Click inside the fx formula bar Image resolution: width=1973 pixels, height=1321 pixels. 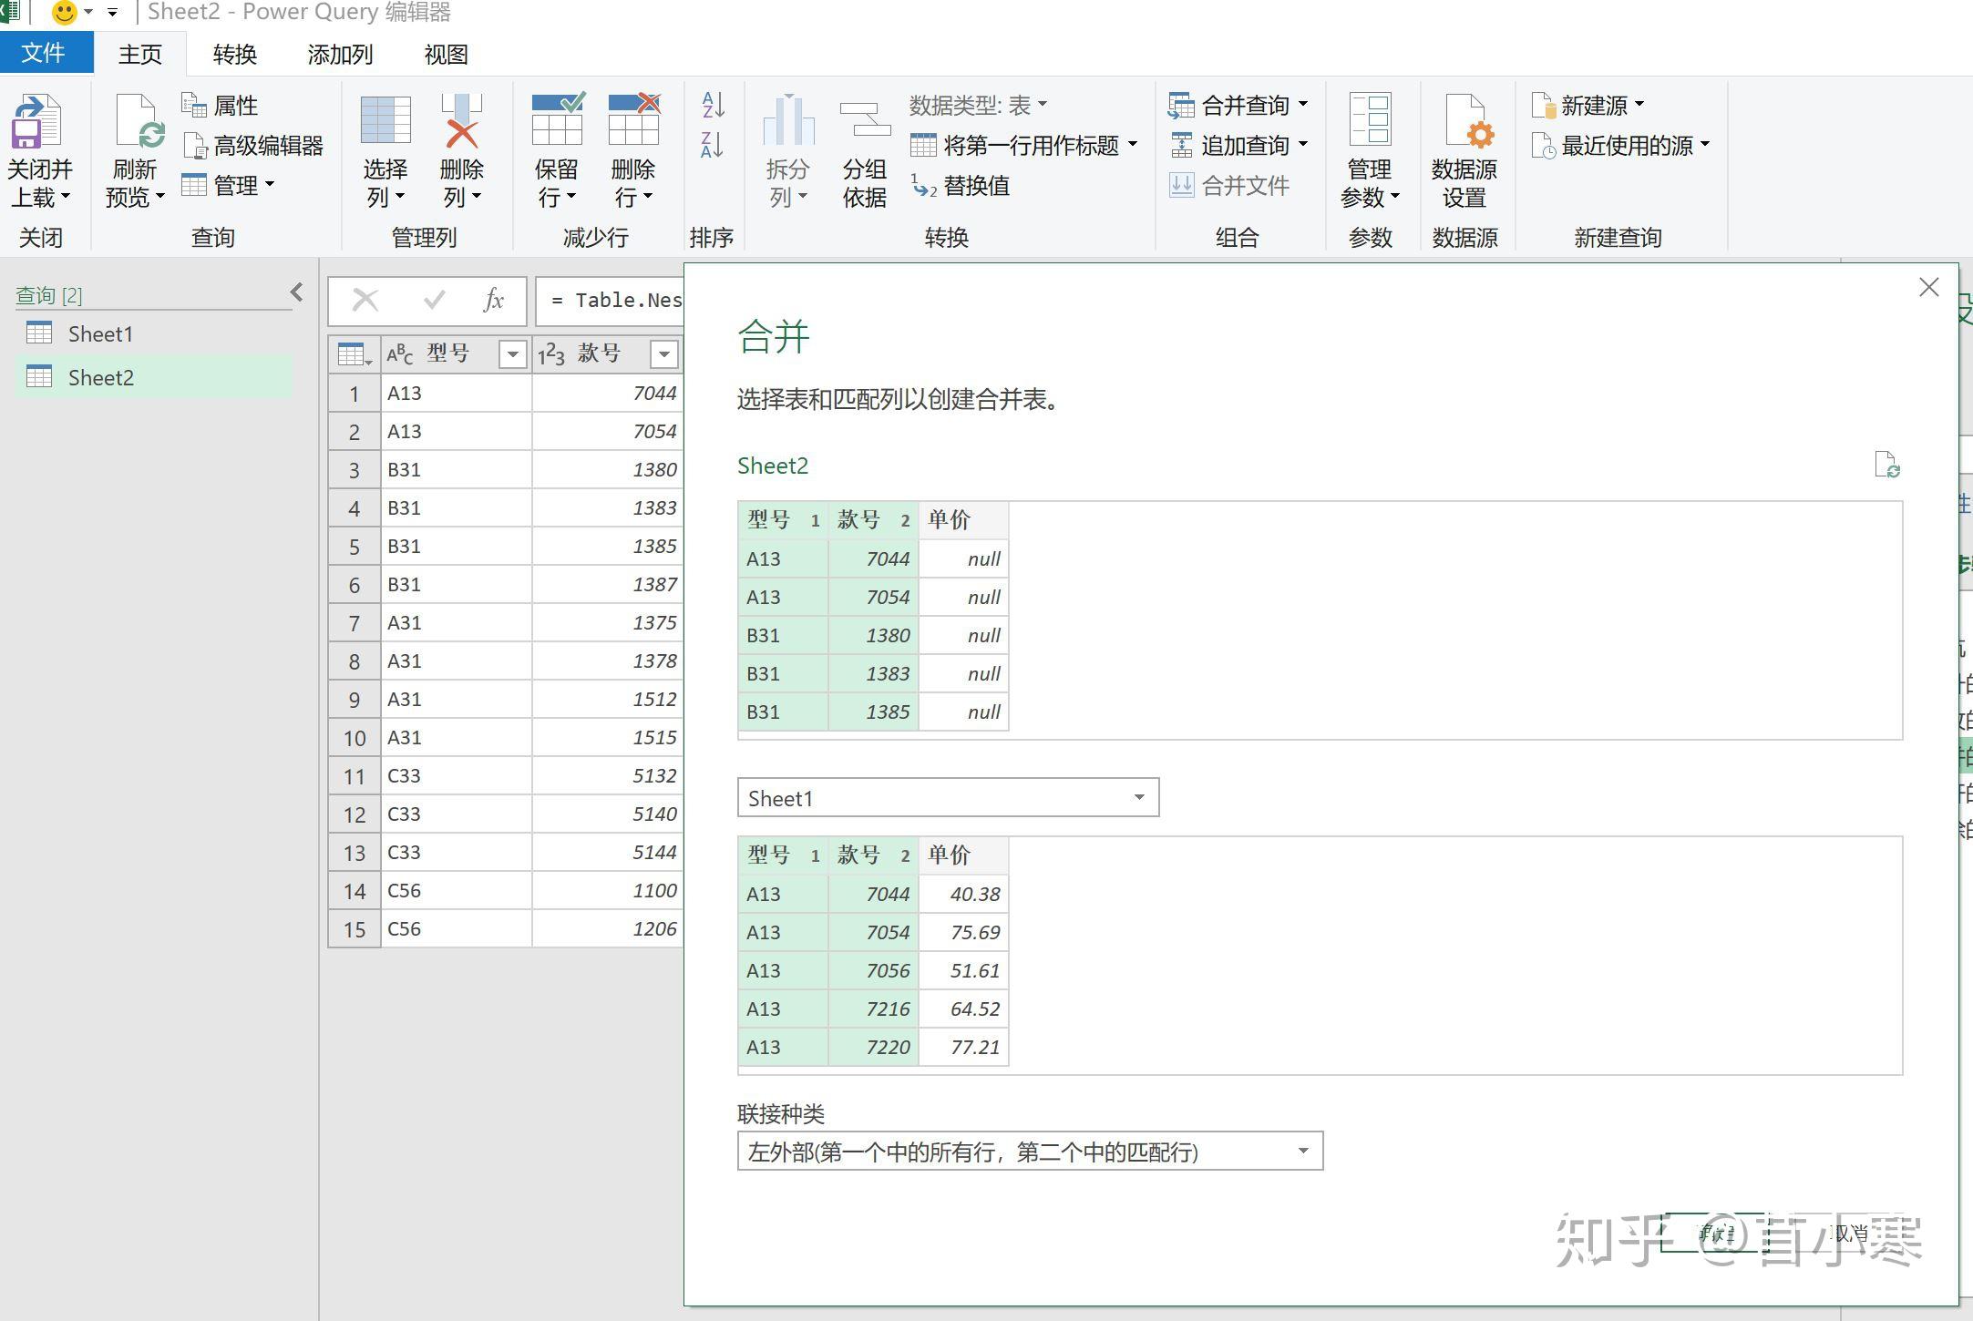(620, 300)
